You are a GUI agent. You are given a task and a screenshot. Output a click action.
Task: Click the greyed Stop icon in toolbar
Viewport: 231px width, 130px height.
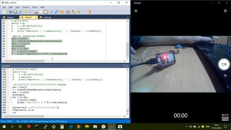tap(84, 12)
